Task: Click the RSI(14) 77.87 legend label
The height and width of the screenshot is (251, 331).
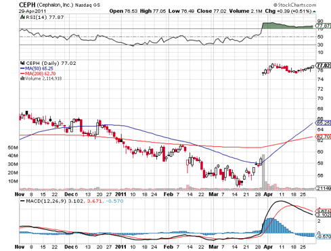Action: tap(45, 18)
